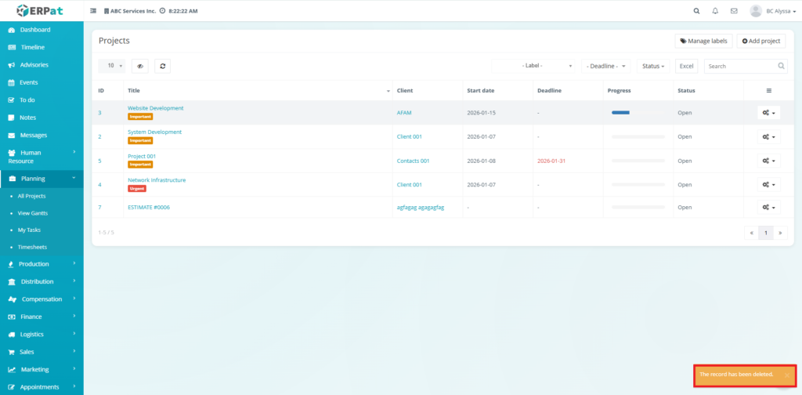Open the Label filter dropdown
Viewport: 802px width, 395px height.
point(534,67)
